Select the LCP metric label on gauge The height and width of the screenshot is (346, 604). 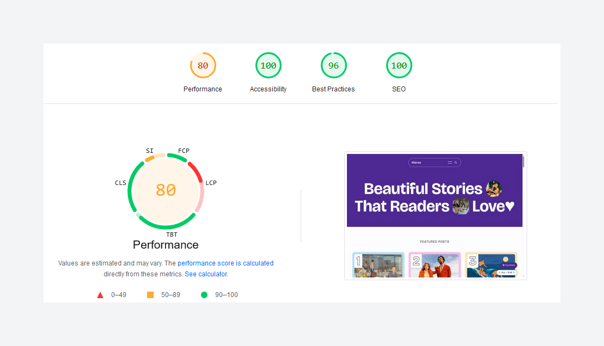click(211, 183)
